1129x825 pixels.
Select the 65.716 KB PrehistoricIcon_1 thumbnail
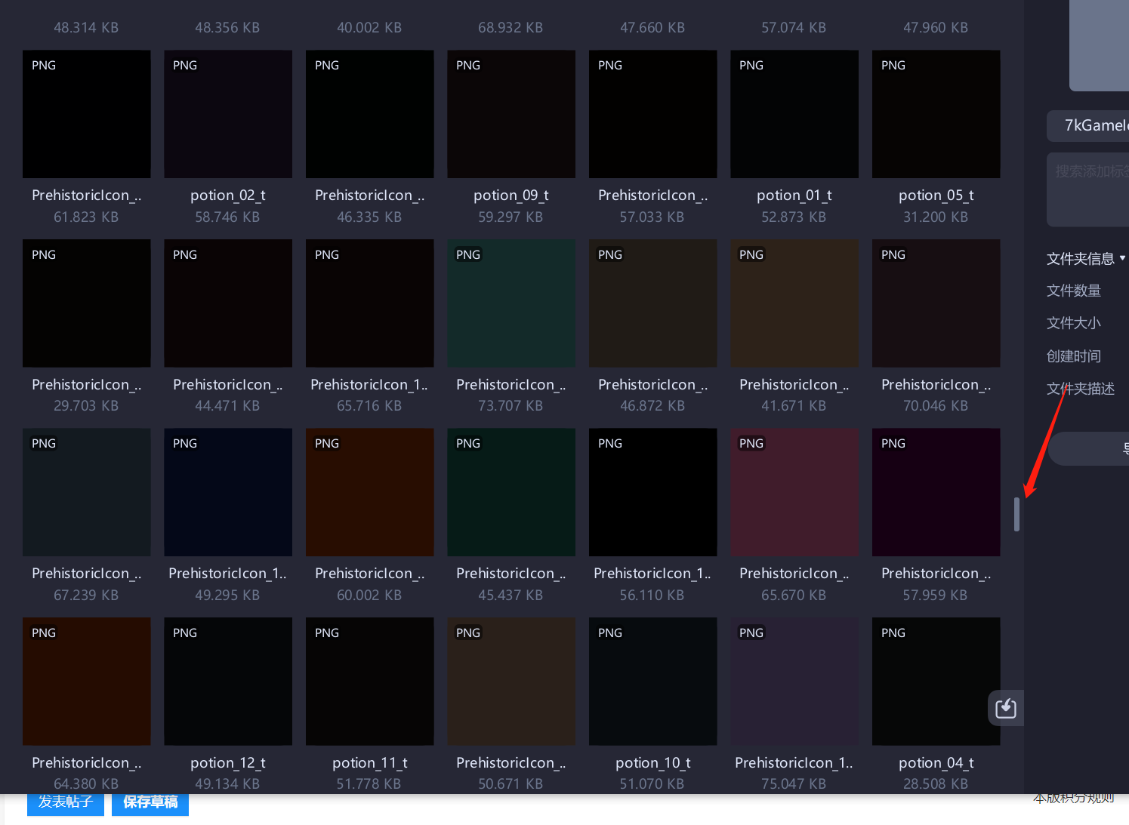(370, 303)
